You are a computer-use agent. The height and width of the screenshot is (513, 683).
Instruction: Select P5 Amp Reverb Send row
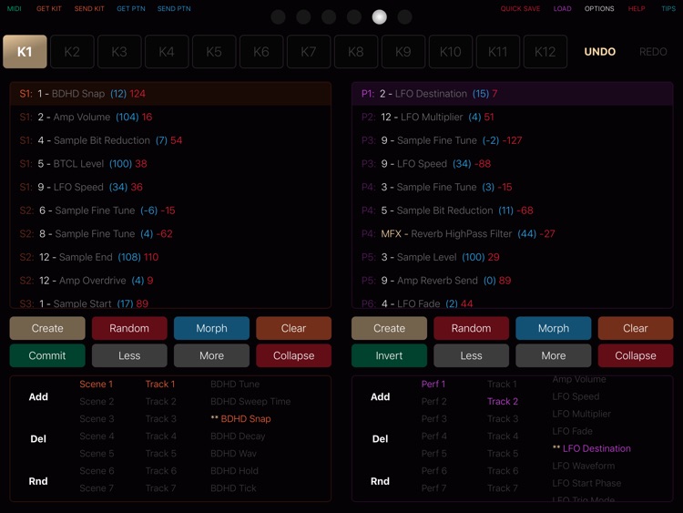coord(512,281)
